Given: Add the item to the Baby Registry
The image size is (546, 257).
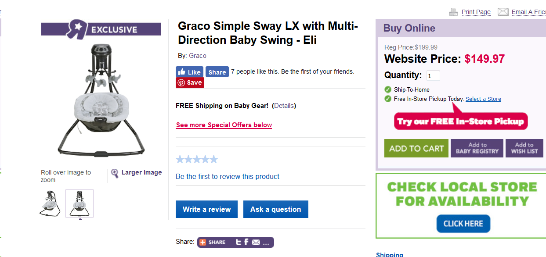Looking at the screenshot, I should tap(477, 148).
